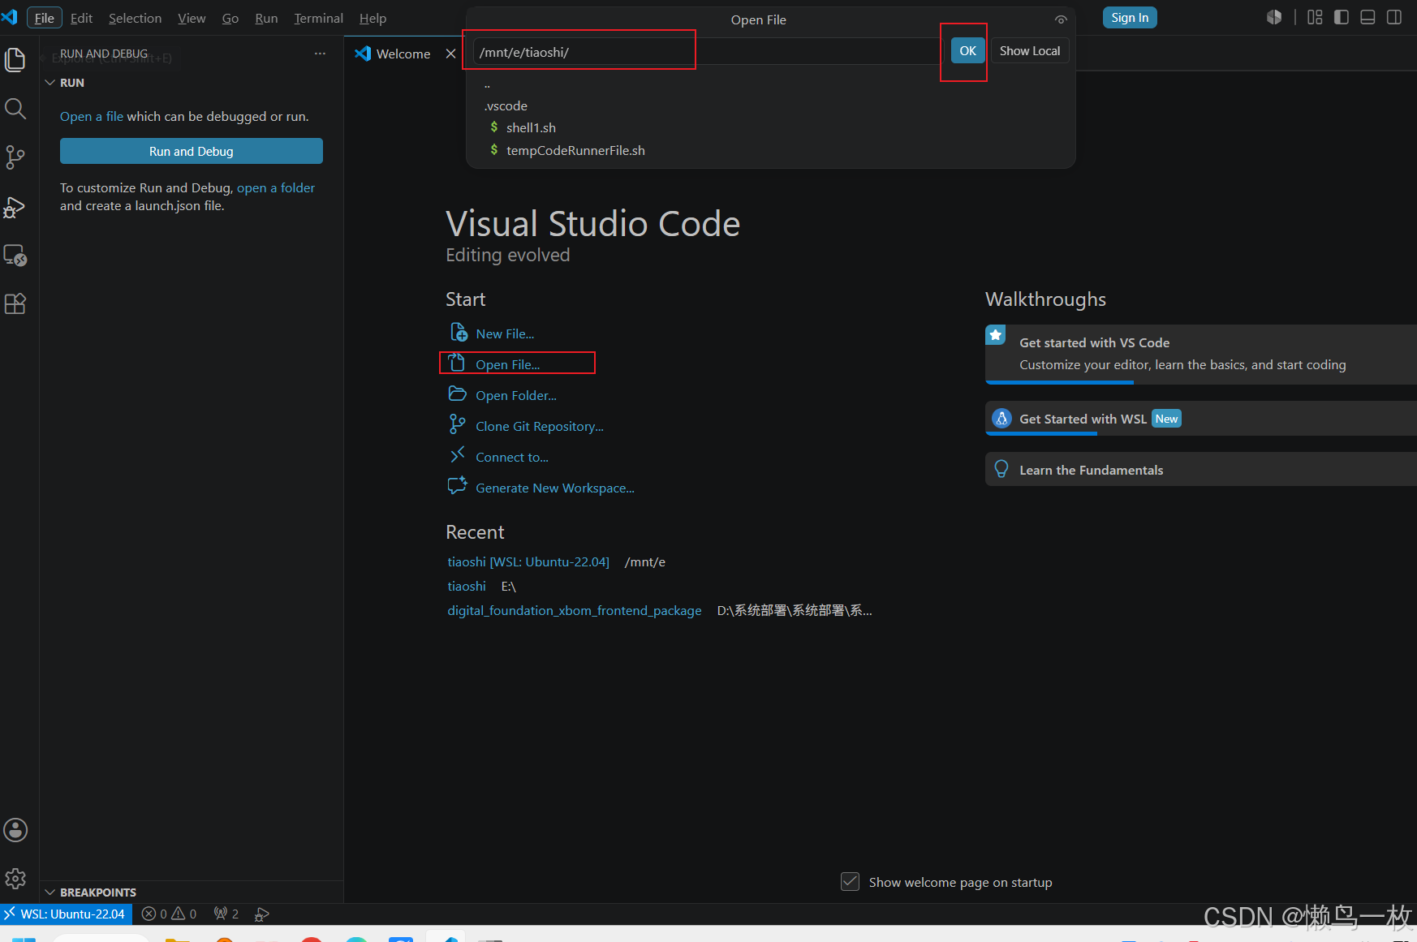Click OK in the Open File dialog
This screenshot has height=942, width=1417.
coord(967,50)
